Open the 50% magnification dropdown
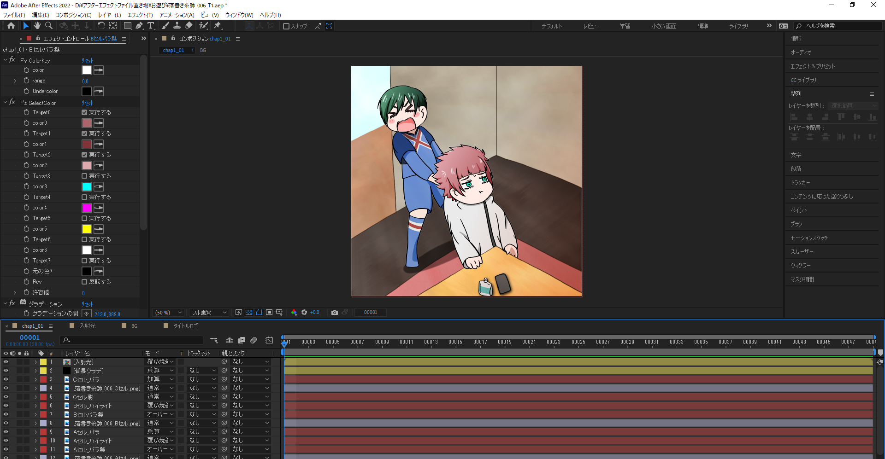This screenshot has width=885, height=459. tap(169, 312)
